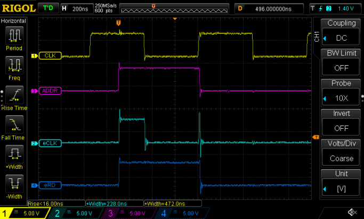Select the Freq measurement icon

(x=14, y=65)
